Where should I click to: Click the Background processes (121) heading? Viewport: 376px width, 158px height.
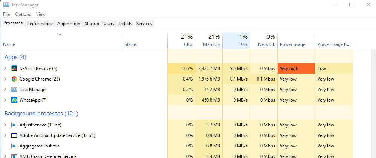[x=41, y=114]
